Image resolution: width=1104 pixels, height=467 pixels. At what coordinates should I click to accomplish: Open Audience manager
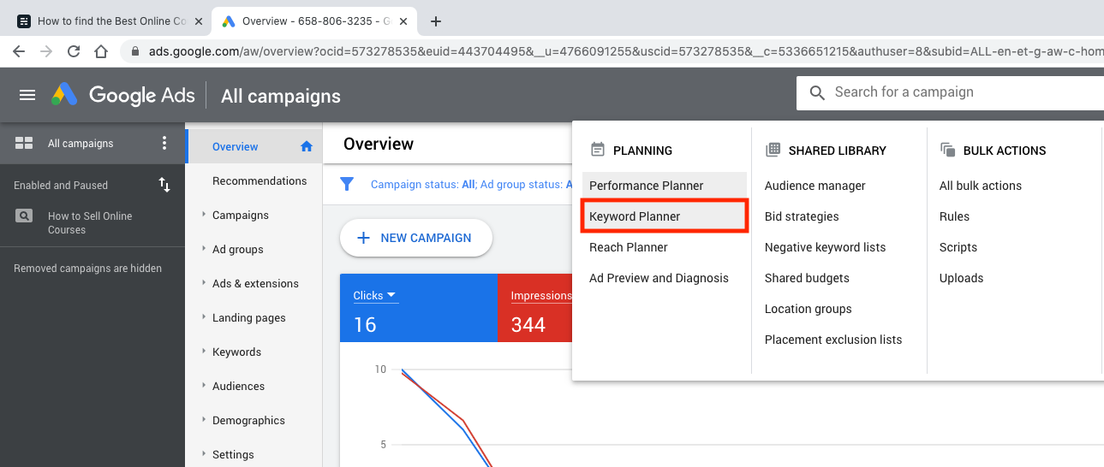(x=815, y=186)
